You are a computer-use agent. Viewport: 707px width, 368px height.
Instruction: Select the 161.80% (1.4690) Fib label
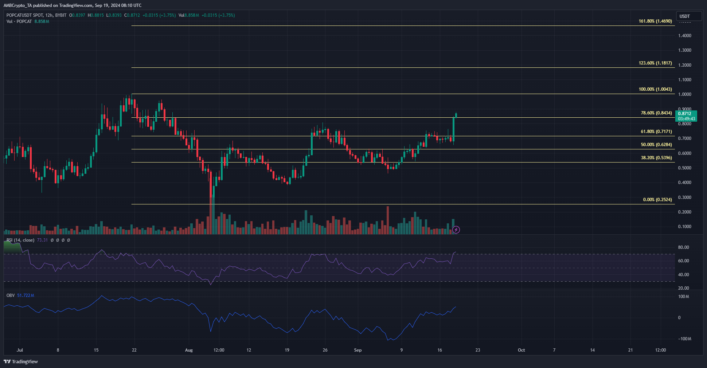(655, 21)
